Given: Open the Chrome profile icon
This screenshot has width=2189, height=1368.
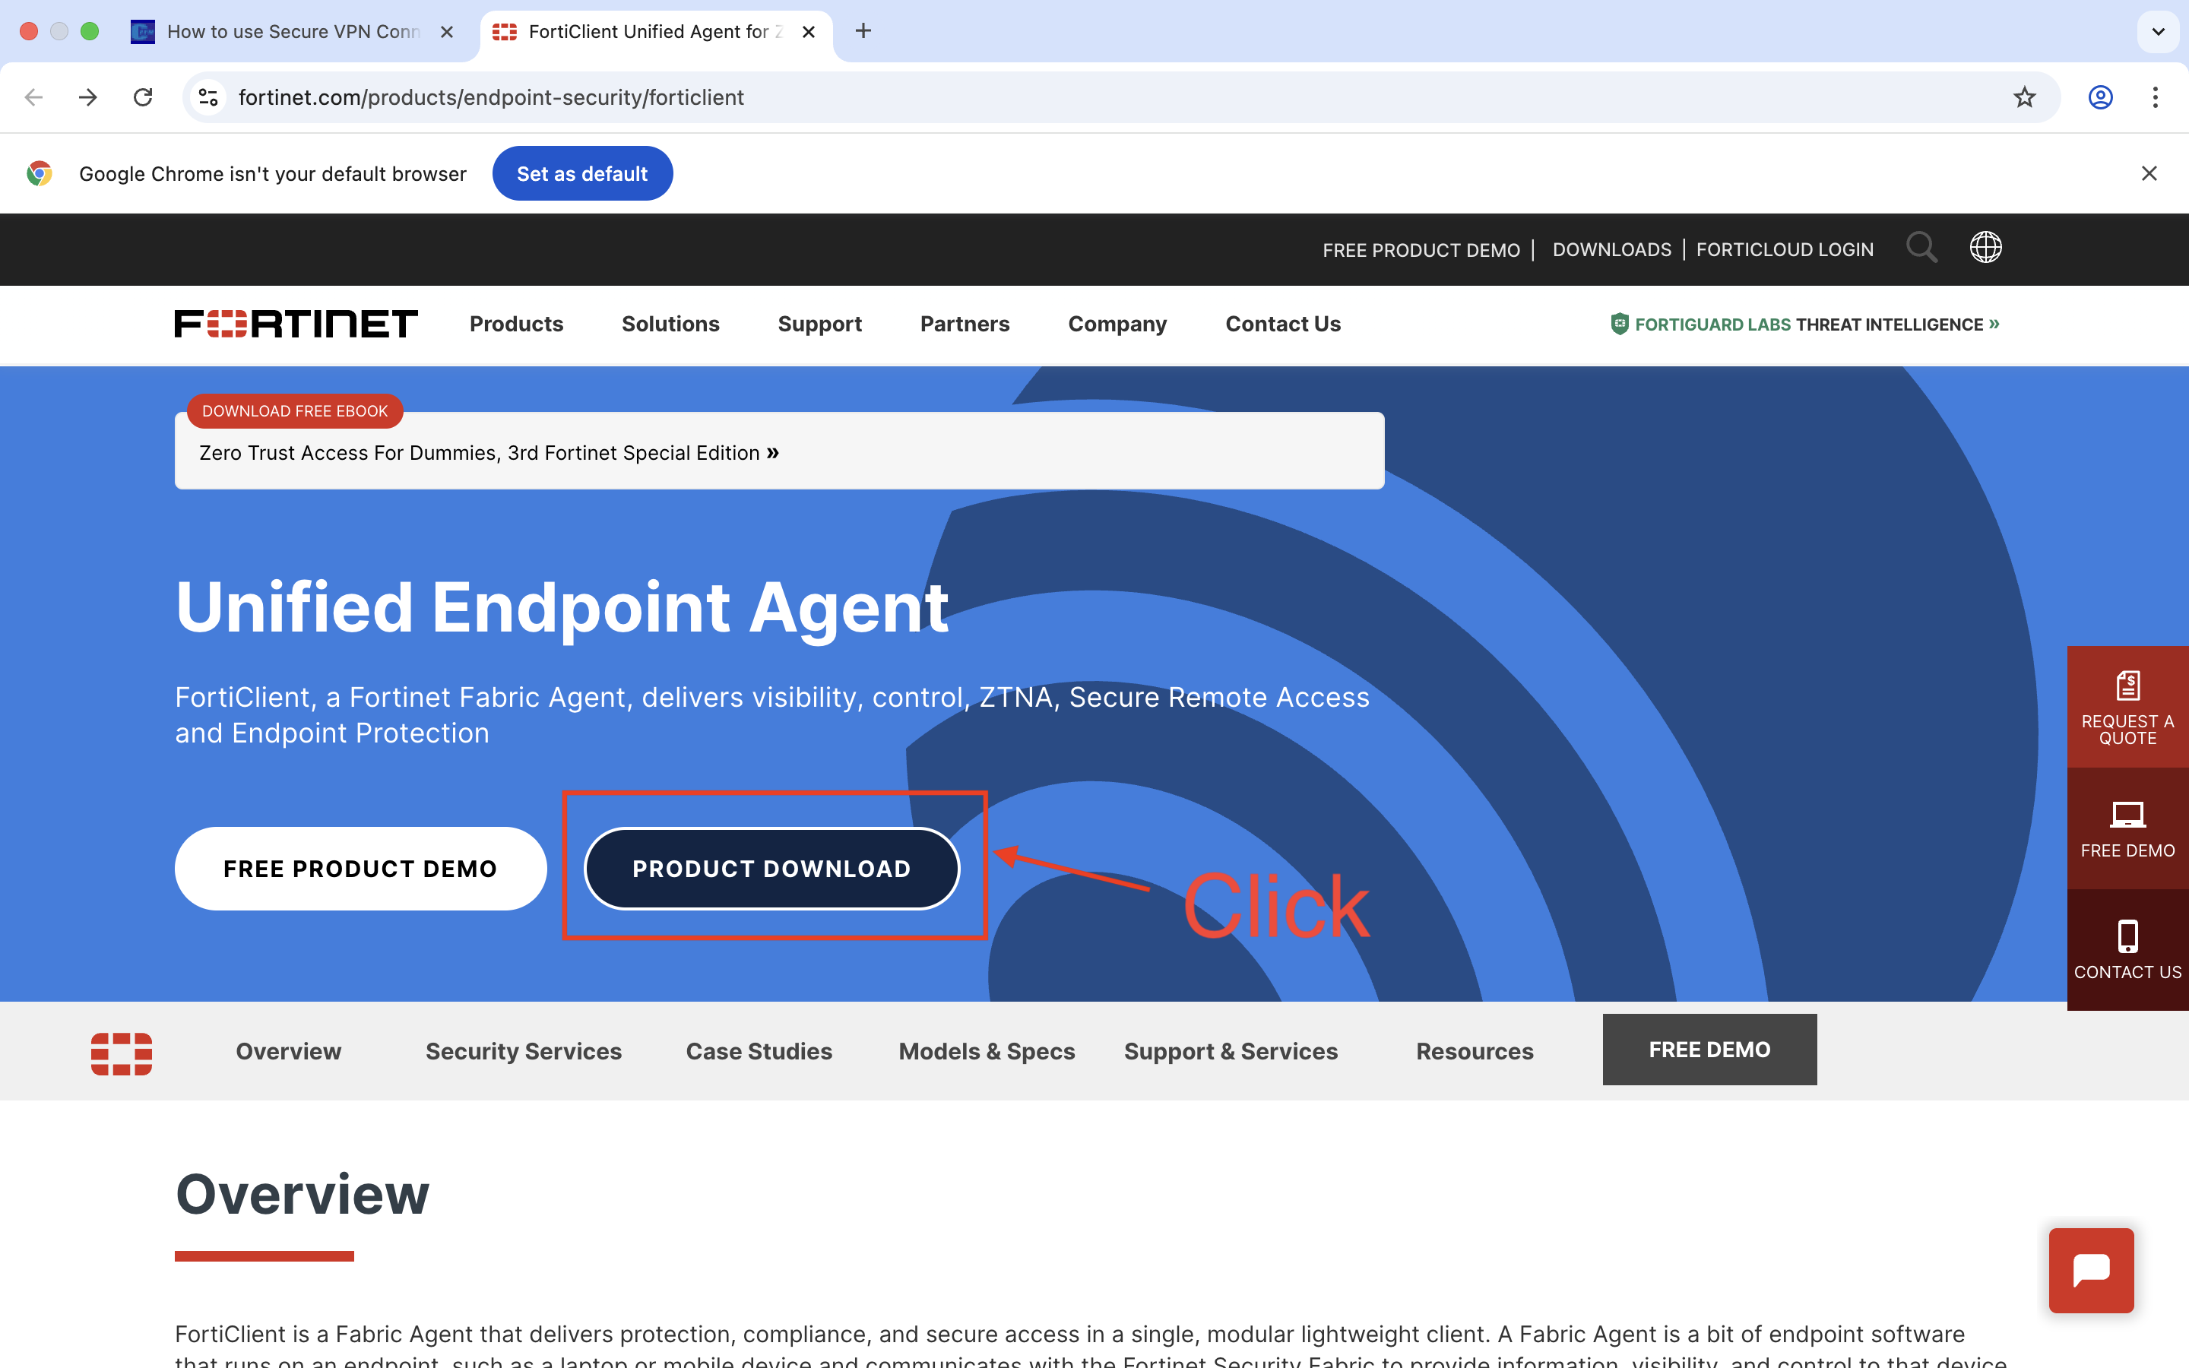Looking at the screenshot, I should click(2100, 97).
